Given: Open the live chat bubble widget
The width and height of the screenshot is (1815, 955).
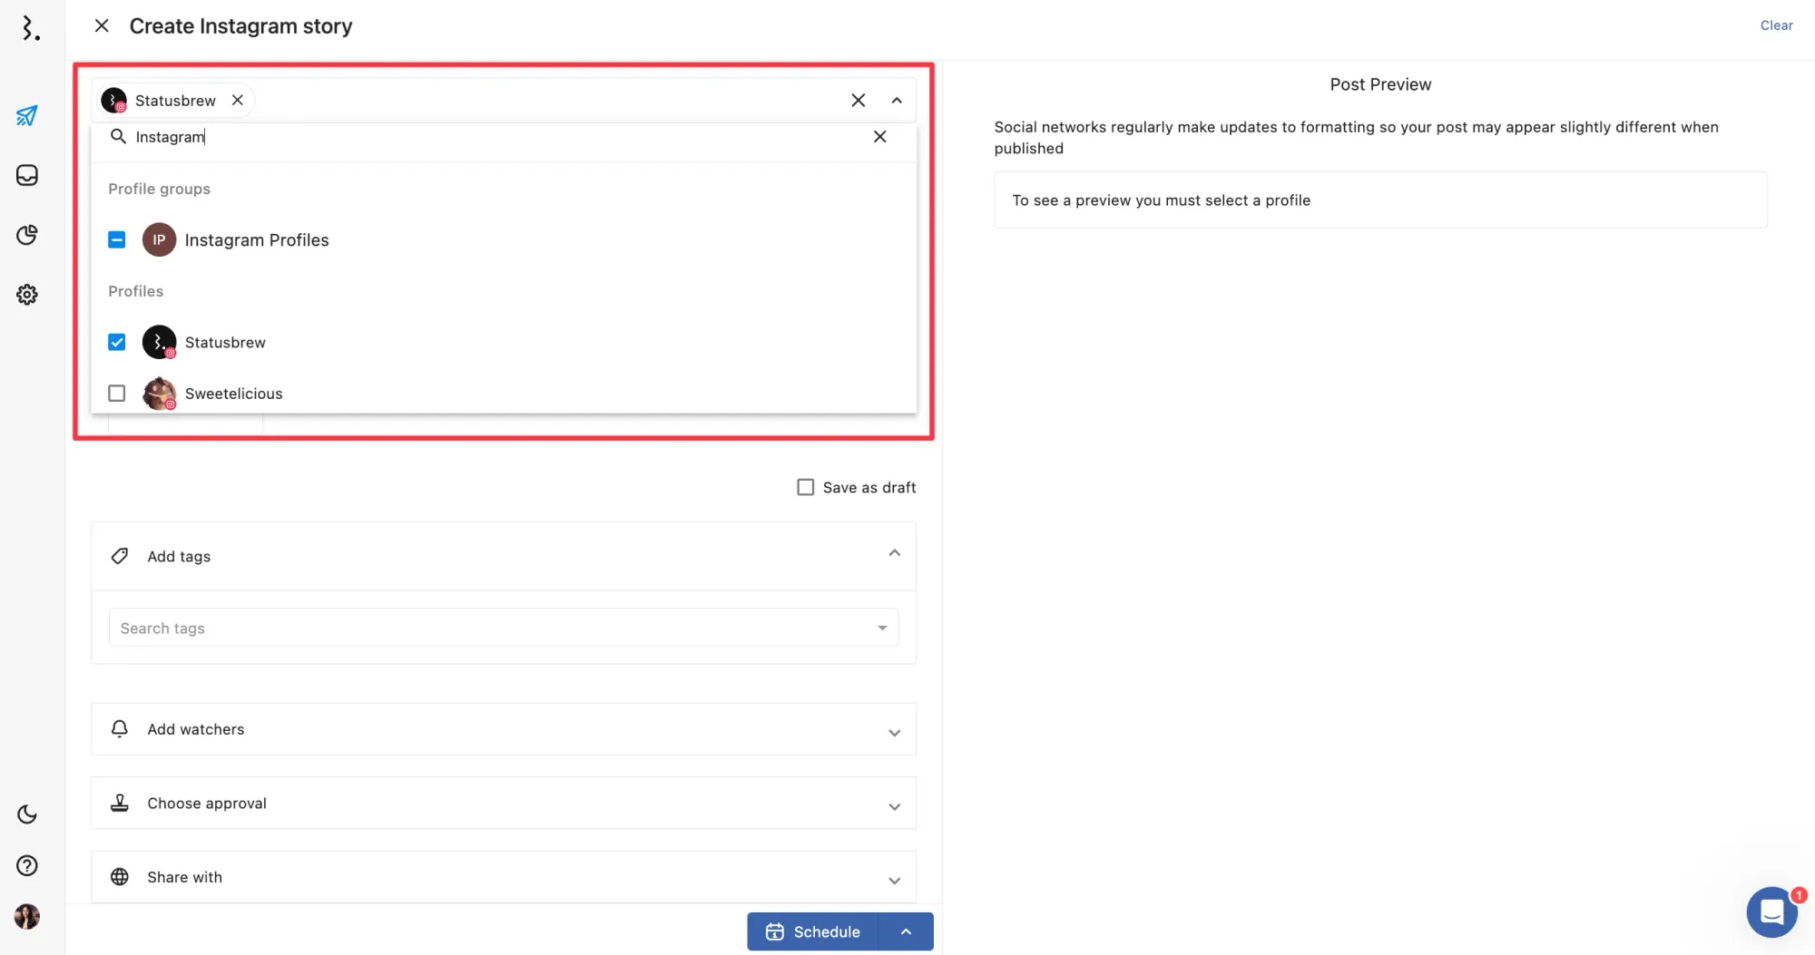Looking at the screenshot, I should [1771, 912].
